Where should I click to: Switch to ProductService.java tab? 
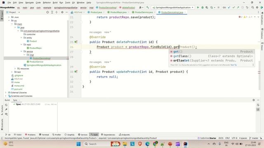click(x=144, y=12)
